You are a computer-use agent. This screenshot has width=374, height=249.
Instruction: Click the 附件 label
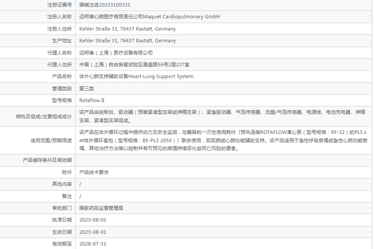pyautogui.click(x=67, y=172)
